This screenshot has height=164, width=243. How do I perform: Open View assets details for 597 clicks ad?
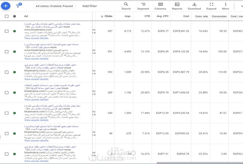coord(36,38)
